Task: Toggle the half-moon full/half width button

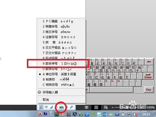Action: (x=51, y=107)
